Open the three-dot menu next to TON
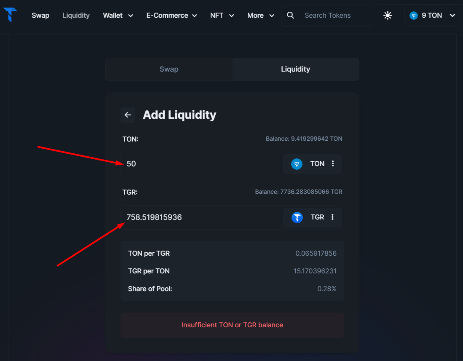This screenshot has width=463, height=361. (x=333, y=163)
